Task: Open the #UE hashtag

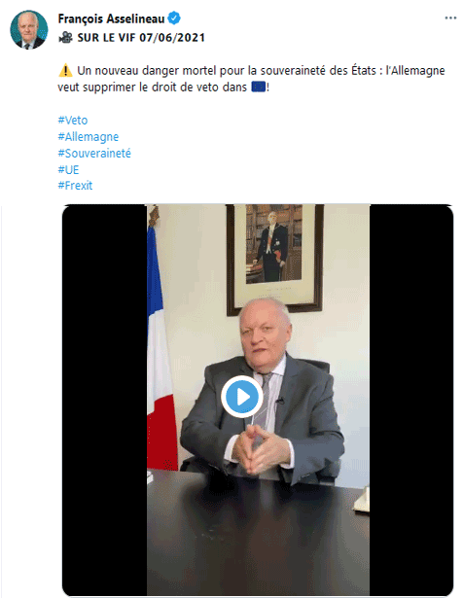Action: (x=68, y=169)
